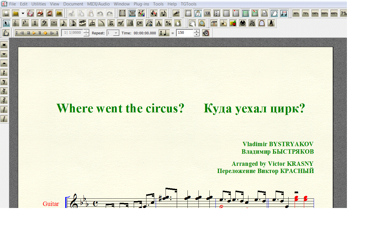Select the Expression mf tool
Screen dimensions: 368x236
(x=120, y=23)
